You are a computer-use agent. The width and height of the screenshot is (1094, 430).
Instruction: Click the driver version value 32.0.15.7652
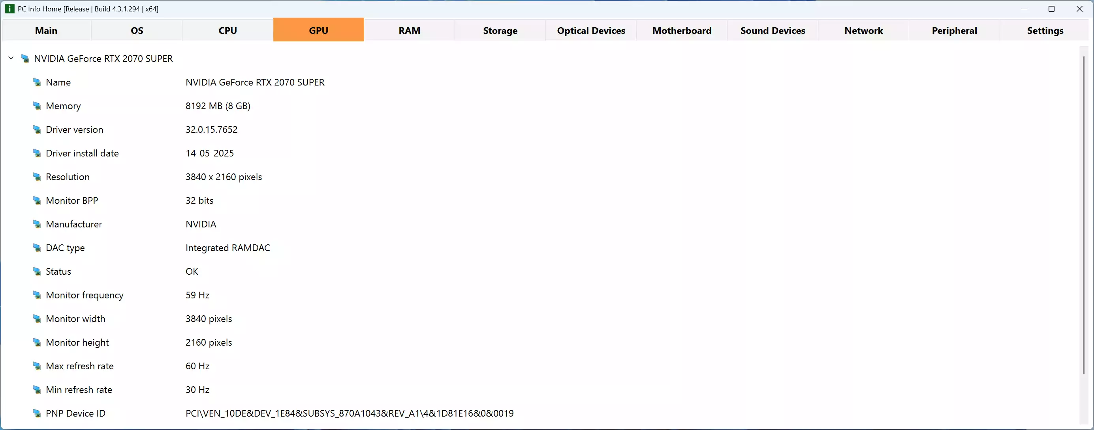(x=212, y=130)
